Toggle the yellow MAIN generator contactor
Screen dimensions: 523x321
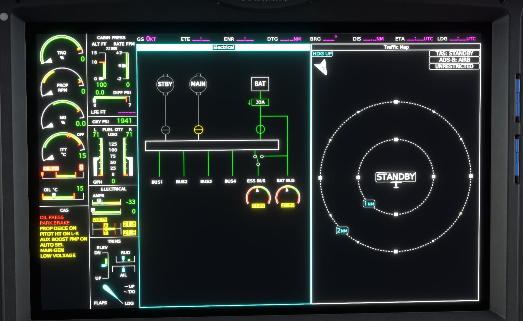[199, 130]
